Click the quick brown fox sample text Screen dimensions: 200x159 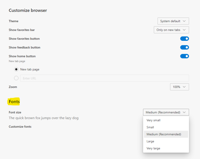click(x=43, y=118)
